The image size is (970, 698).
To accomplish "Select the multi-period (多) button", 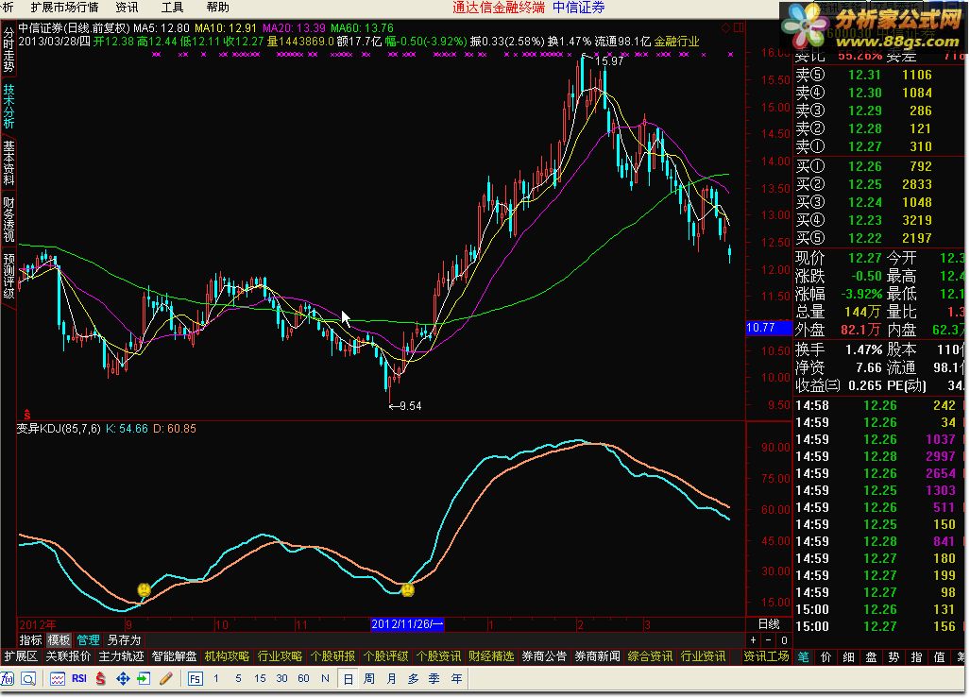I will (x=413, y=679).
